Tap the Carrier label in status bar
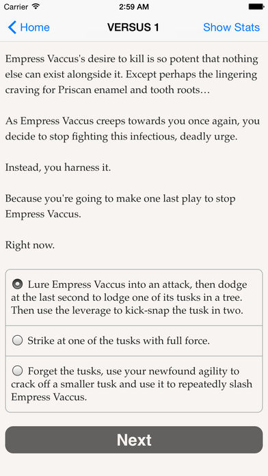 click(16, 7)
